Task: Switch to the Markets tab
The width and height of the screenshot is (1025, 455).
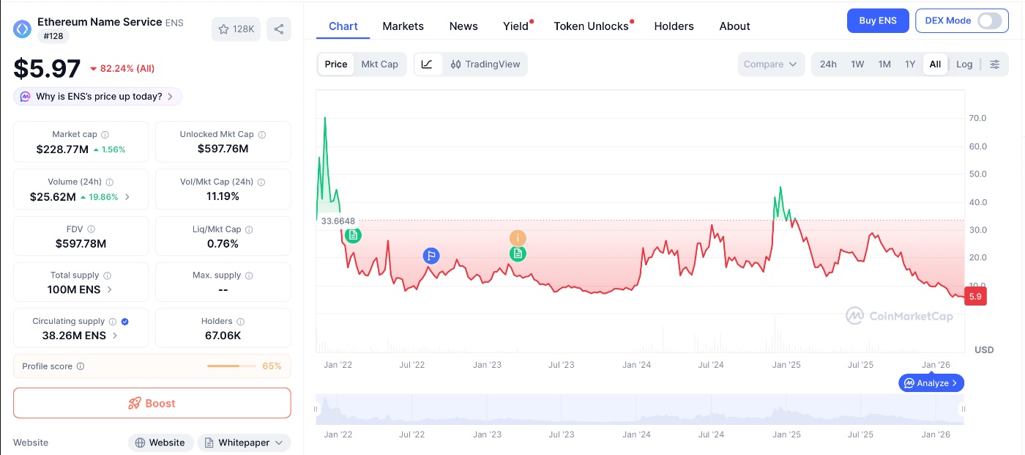Action: pos(403,26)
